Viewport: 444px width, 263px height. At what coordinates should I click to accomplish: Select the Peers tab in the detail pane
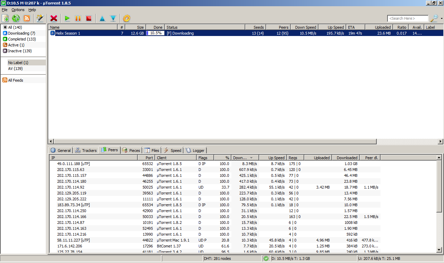[x=110, y=150]
